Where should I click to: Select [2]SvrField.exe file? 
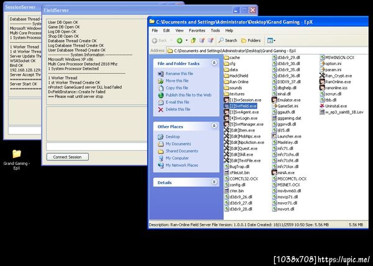click(x=241, y=106)
